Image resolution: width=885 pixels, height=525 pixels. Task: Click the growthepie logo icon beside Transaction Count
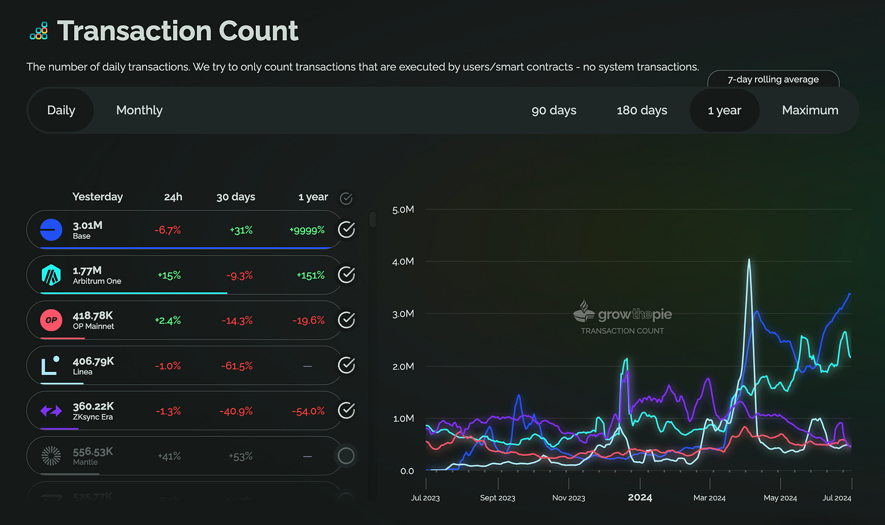[x=38, y=31]
